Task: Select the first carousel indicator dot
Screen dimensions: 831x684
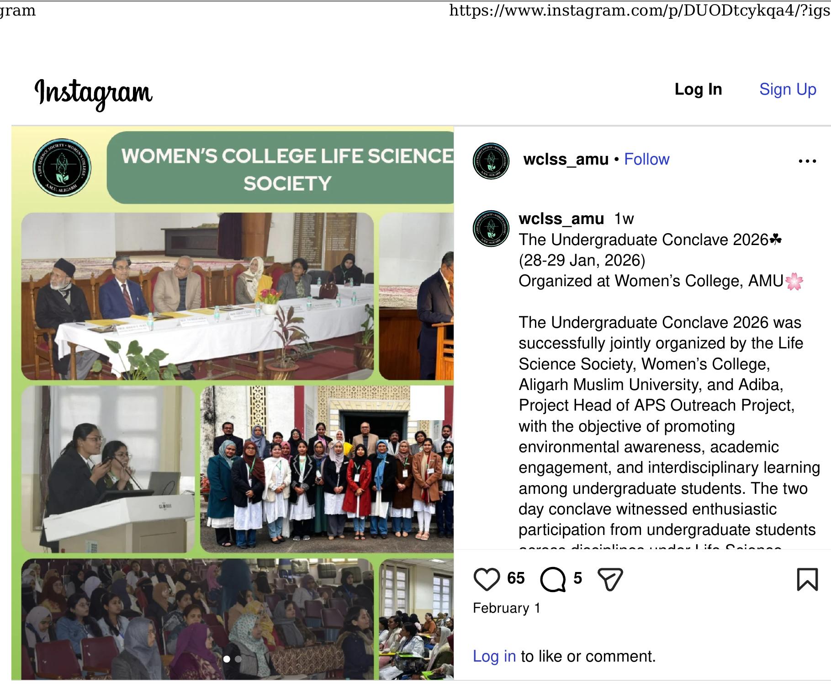Action: coord(227,659)
